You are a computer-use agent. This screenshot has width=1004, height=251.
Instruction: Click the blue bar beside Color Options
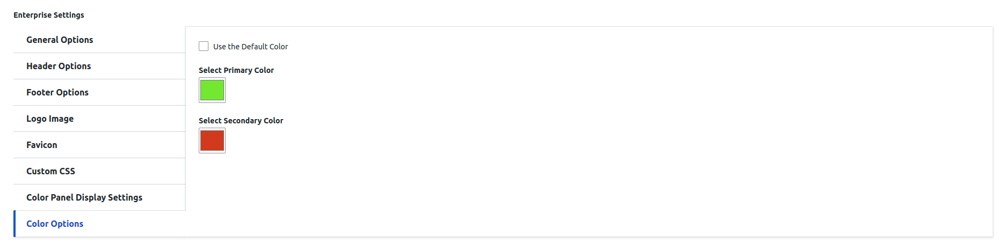(x=15, y=224)
